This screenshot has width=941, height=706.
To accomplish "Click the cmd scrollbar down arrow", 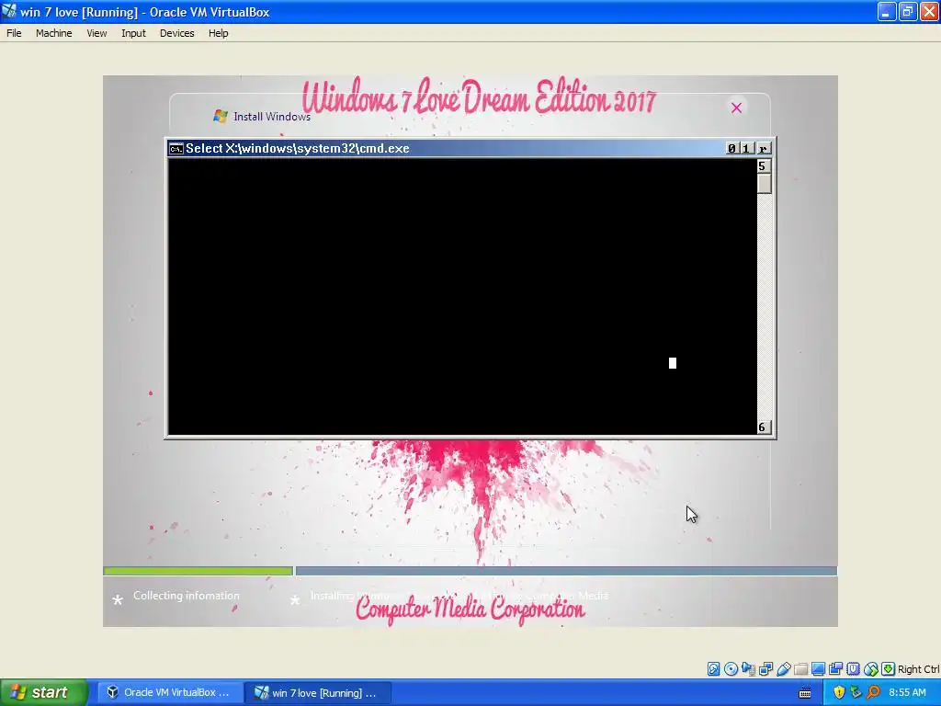I will pos(763,427).
